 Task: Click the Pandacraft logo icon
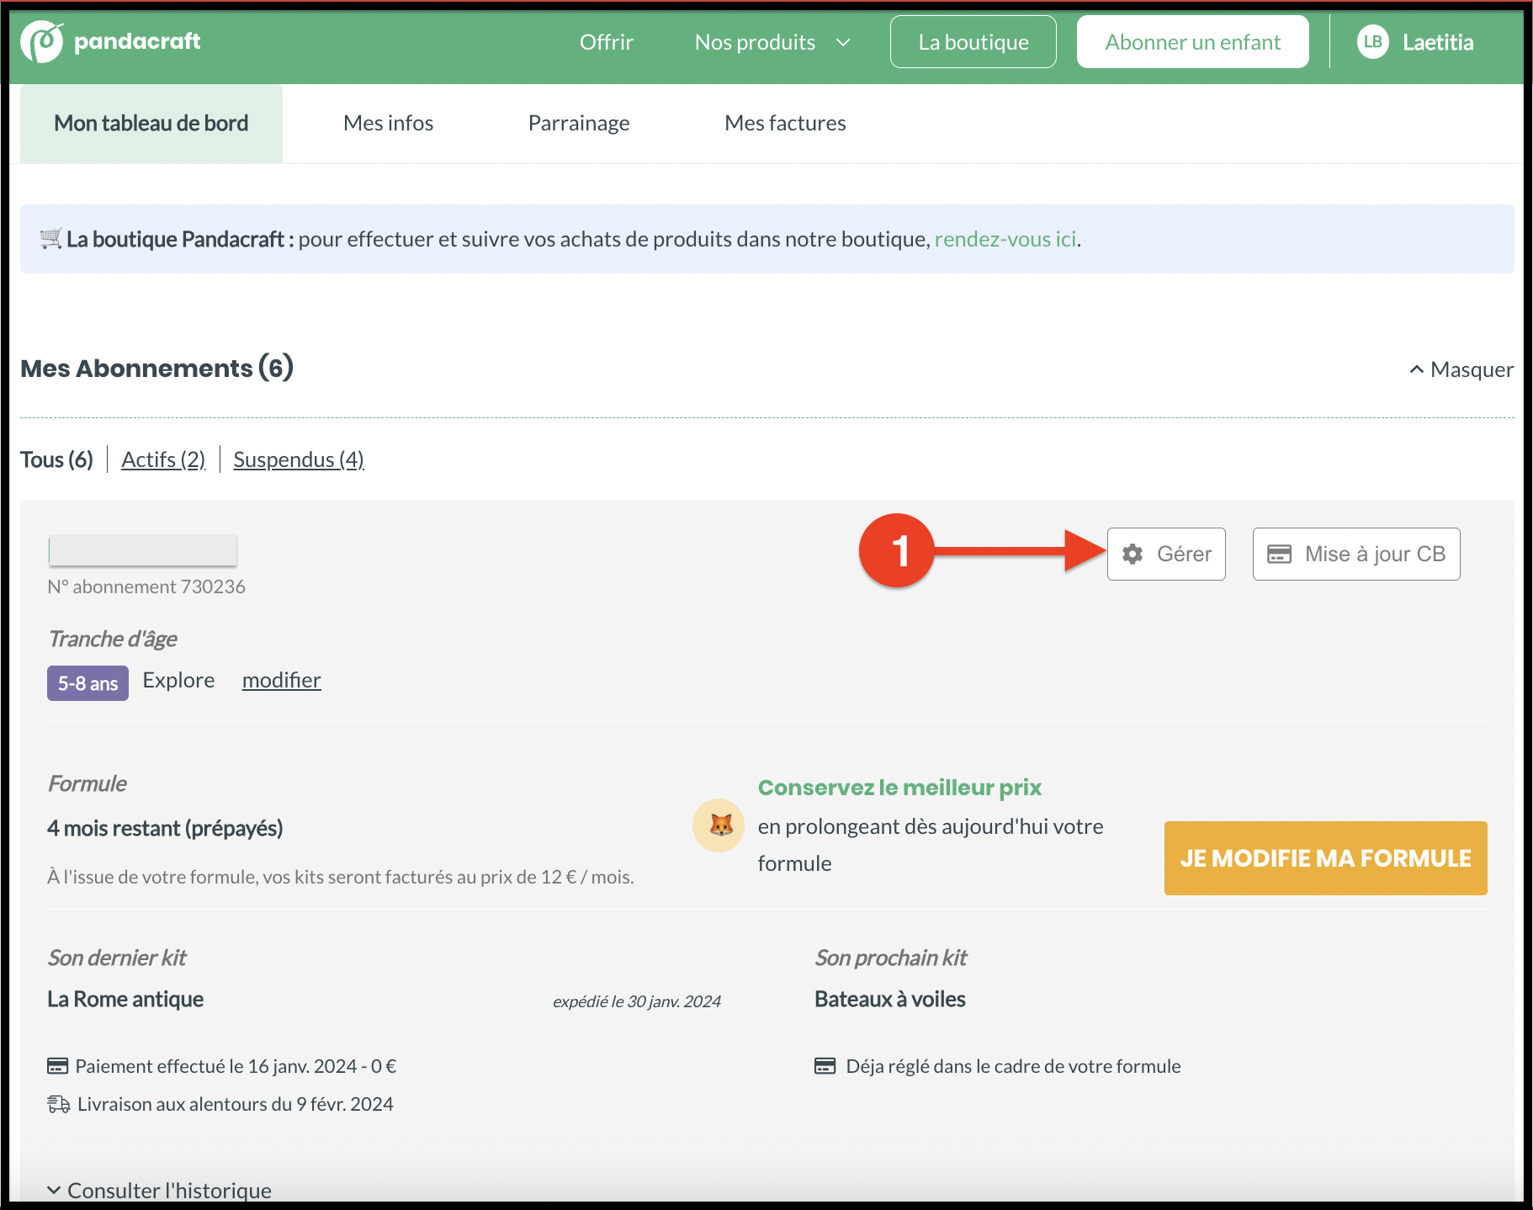[x=42, y=42]
